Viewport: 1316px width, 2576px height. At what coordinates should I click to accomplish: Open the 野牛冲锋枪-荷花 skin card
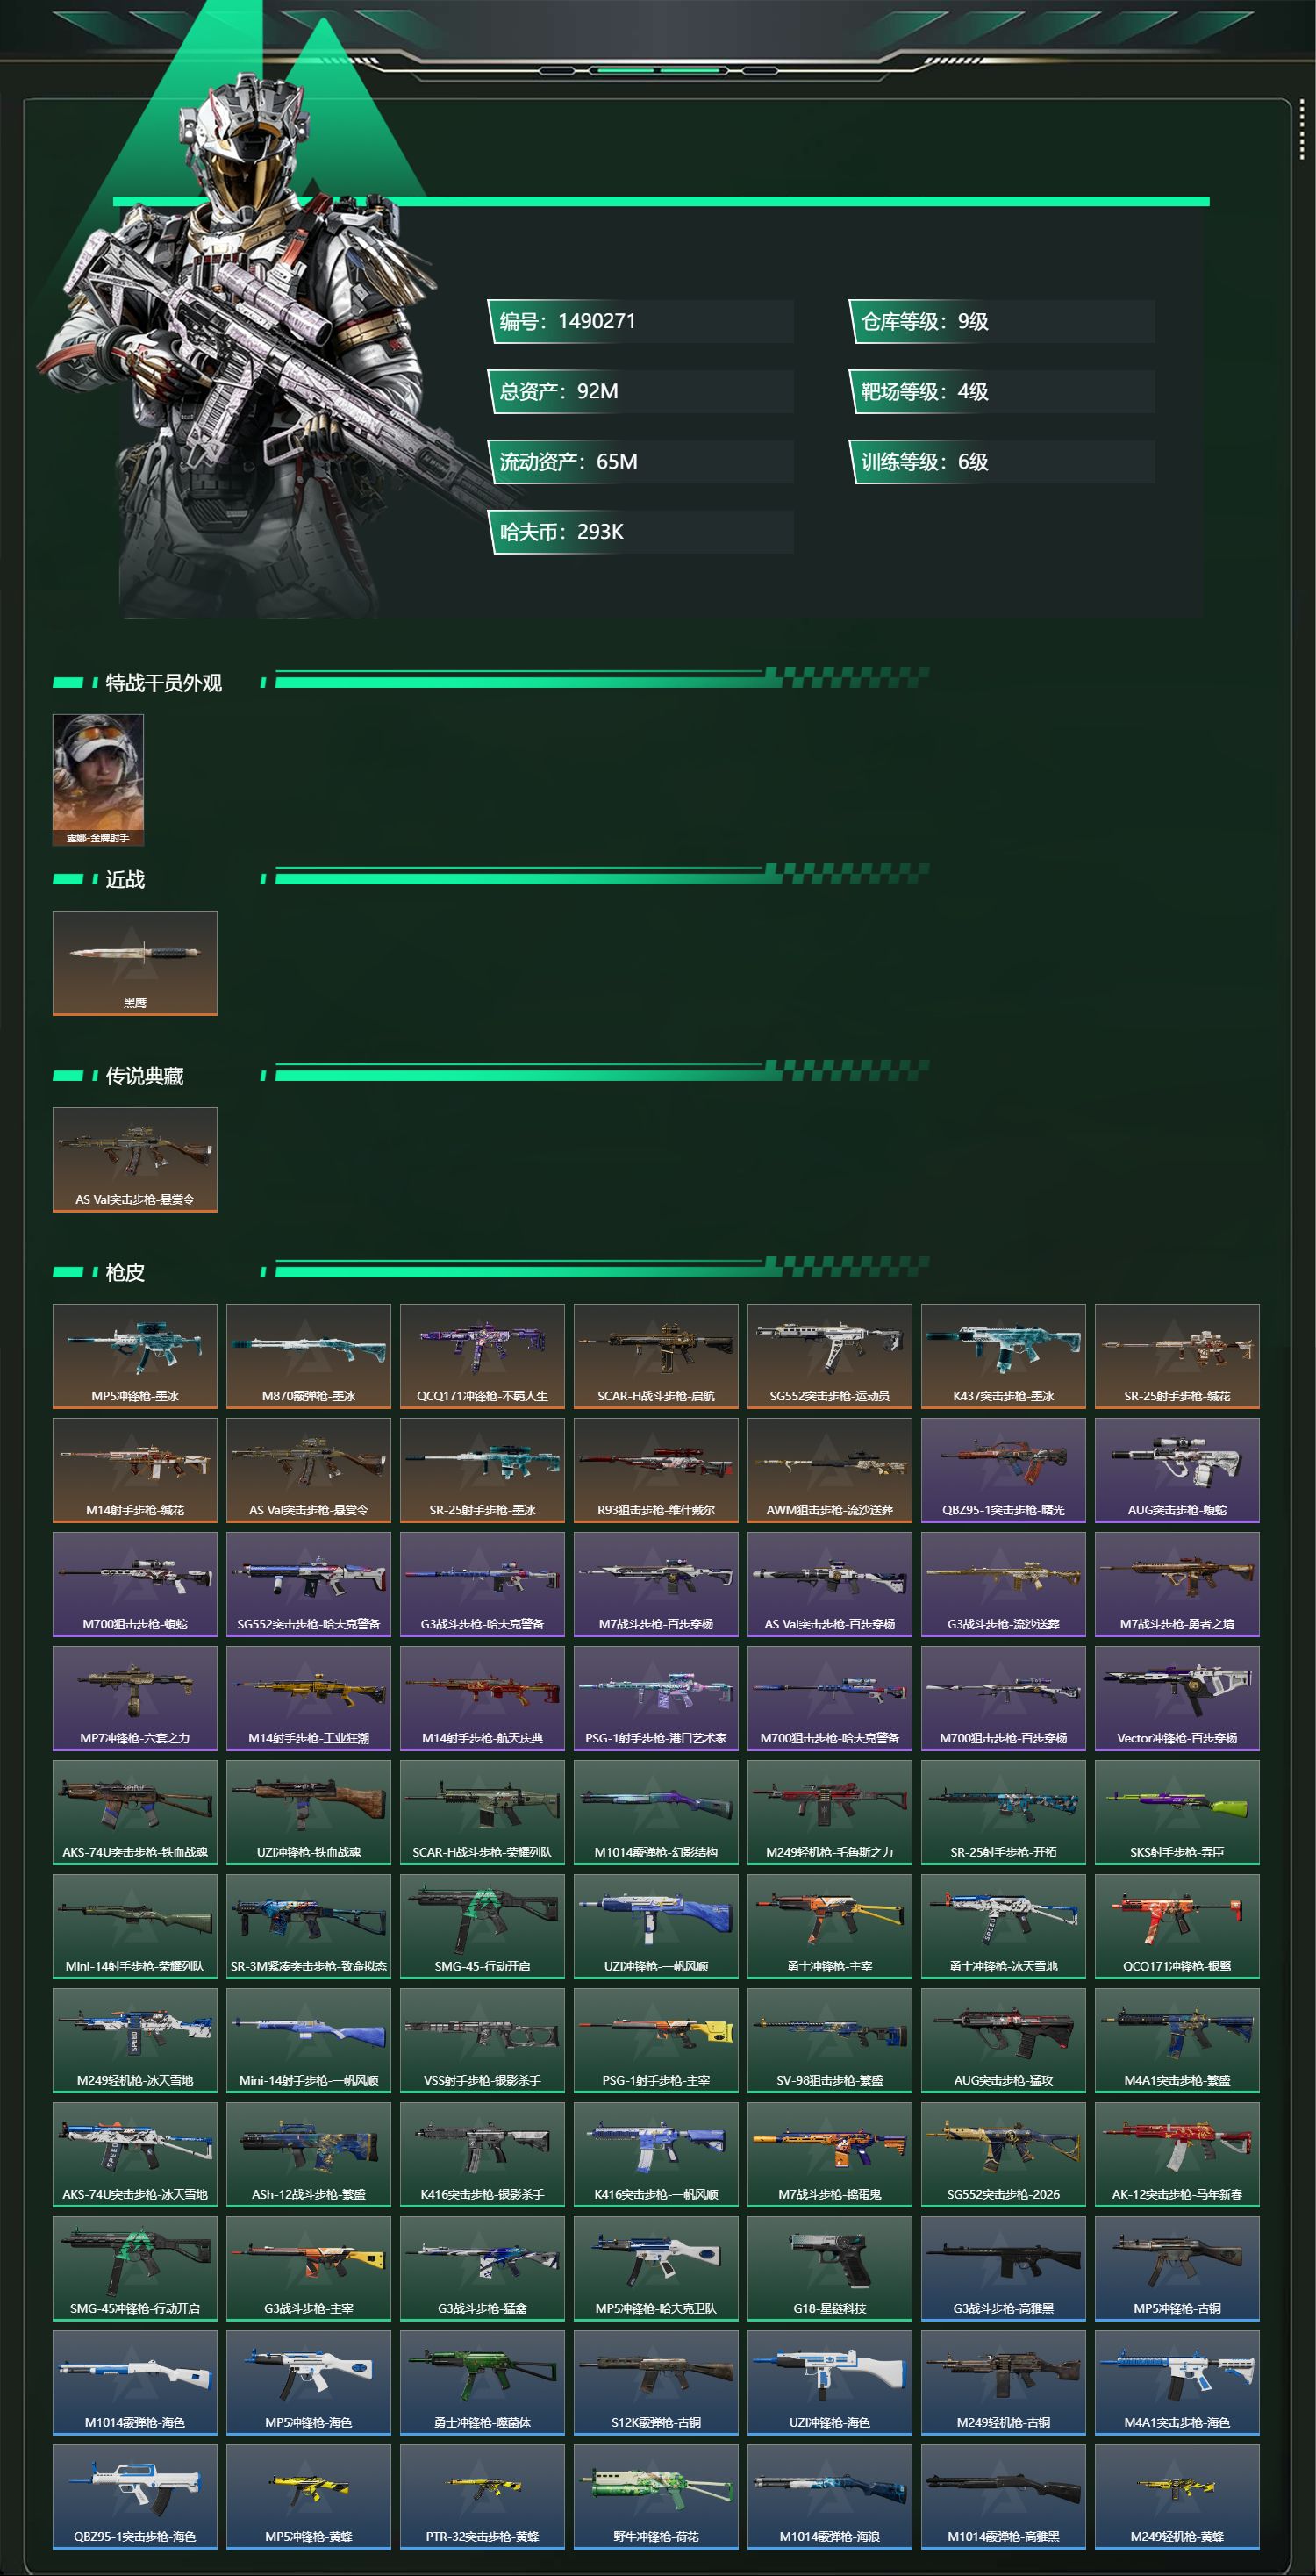pos(656,2496)
